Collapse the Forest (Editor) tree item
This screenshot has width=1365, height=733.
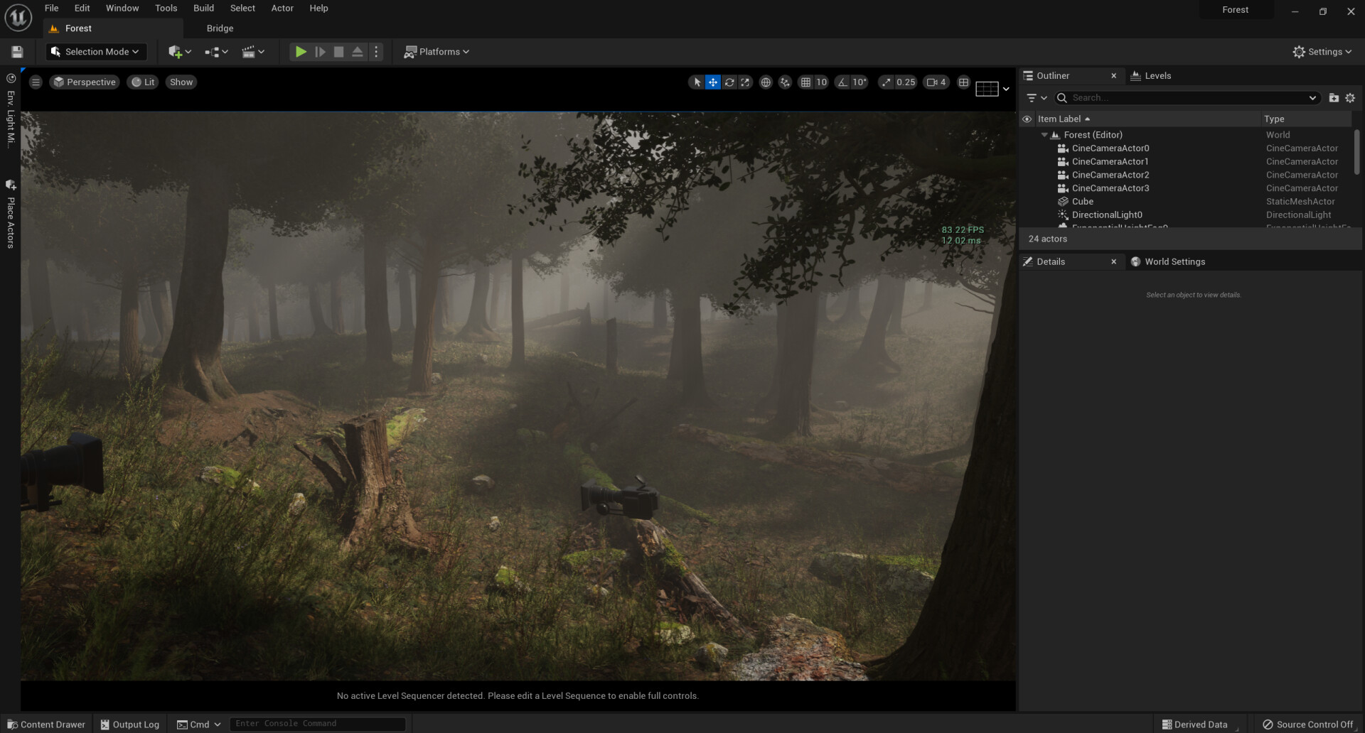click(1044, 134)
